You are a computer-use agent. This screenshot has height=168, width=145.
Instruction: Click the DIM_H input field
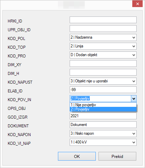coord(103,72)
